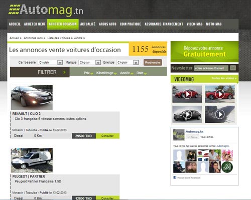251x200 pixels.
Task: Click Peugeot Partner Francaise 1.9D description
Action: pyautogui.click(x=38, y=181)
